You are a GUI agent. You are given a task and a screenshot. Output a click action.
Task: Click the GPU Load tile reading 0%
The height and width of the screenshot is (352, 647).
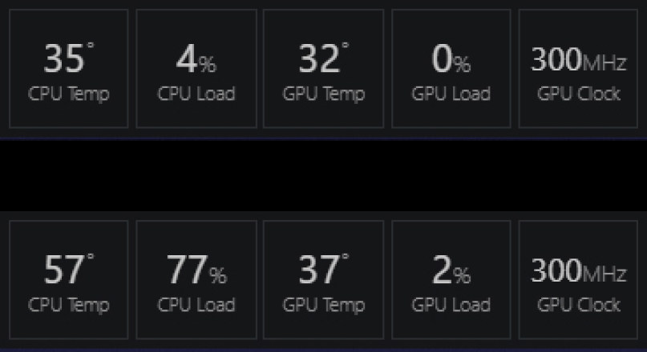pyautogui.click(x=451, y=69)
